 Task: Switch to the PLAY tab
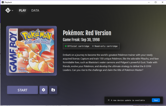tap(22, 11)
